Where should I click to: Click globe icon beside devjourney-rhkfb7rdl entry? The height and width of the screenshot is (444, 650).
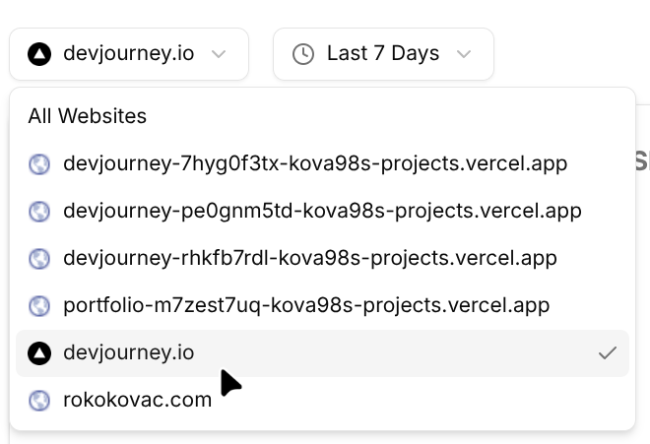pos(39,258)
